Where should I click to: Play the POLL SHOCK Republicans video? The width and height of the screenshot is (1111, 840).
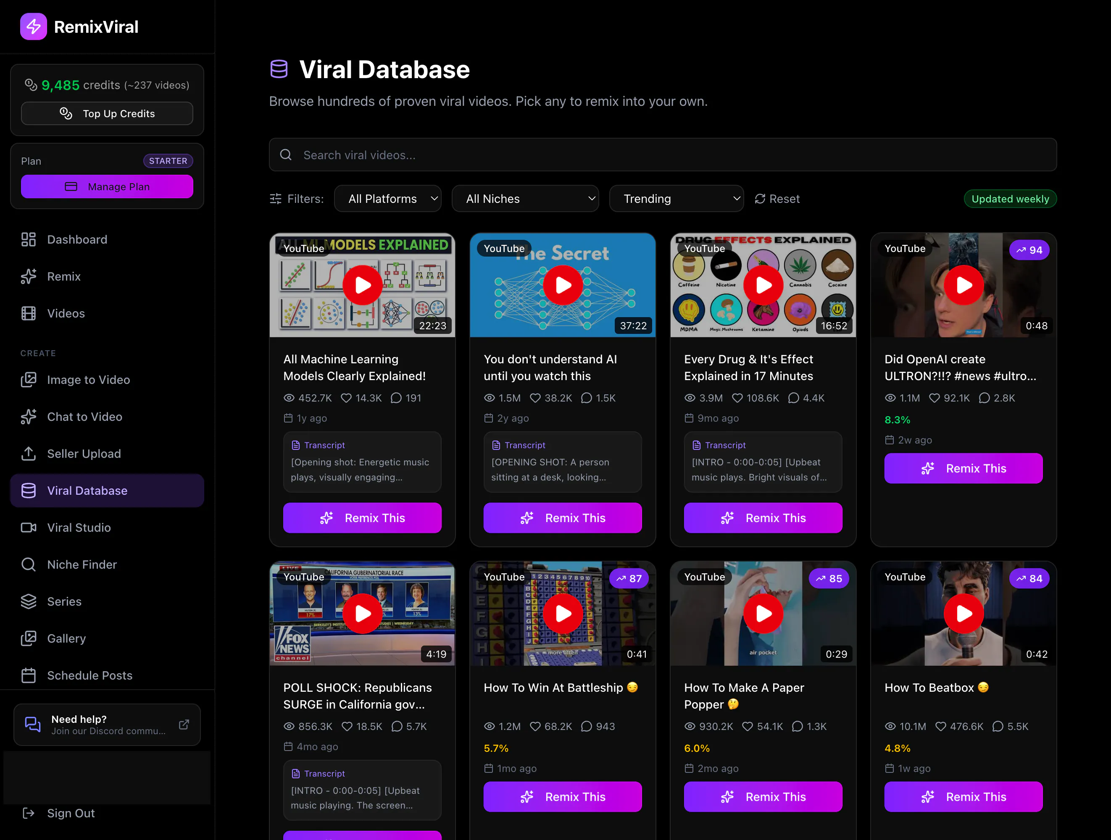click(363, 614)
